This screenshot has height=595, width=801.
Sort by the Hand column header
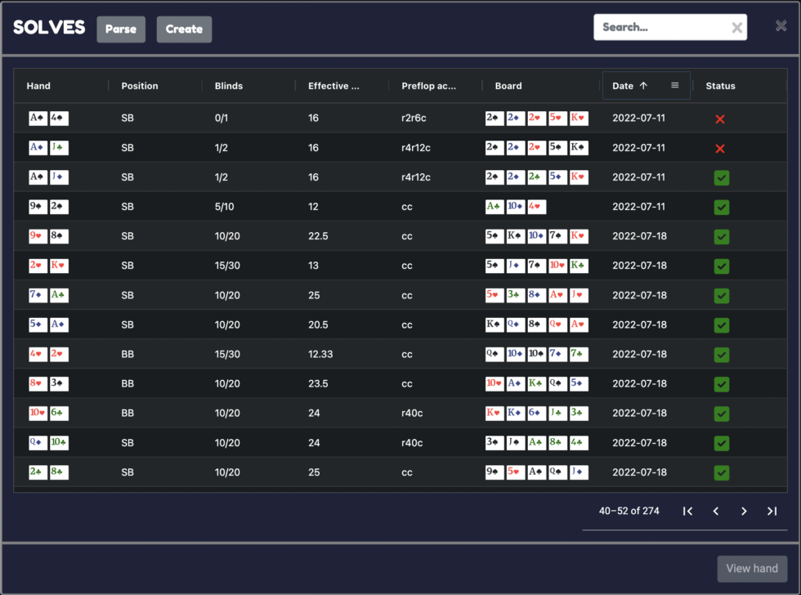(x=38, y=86)
